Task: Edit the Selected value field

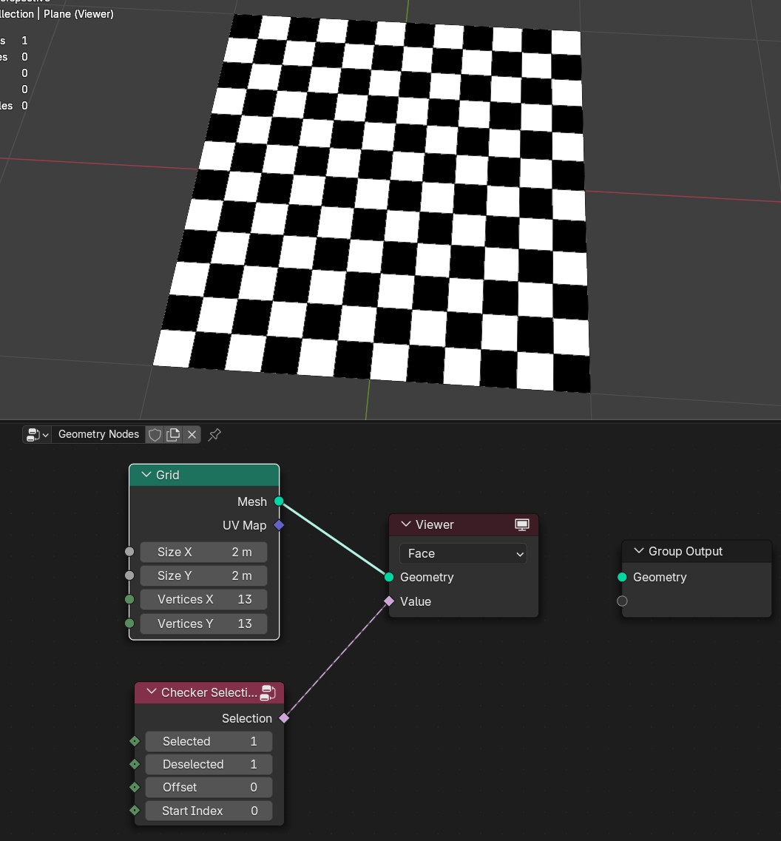Action: click(x=209, y=741)
